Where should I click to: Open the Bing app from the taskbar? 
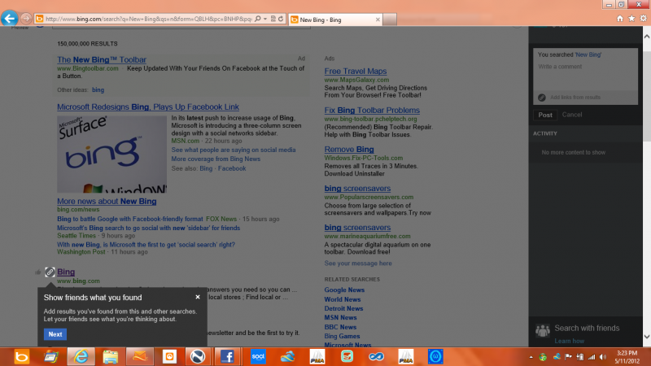click(22, 356)
